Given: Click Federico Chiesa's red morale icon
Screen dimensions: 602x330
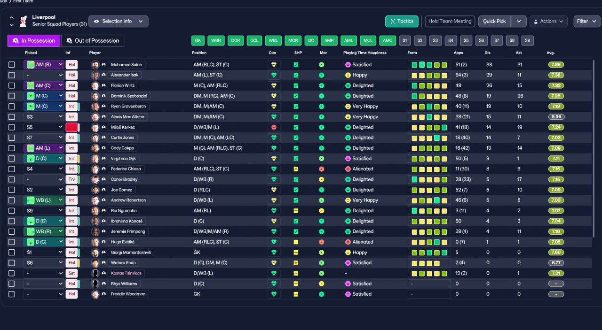Looking at the screenshot, I should (x=322, y=169).
